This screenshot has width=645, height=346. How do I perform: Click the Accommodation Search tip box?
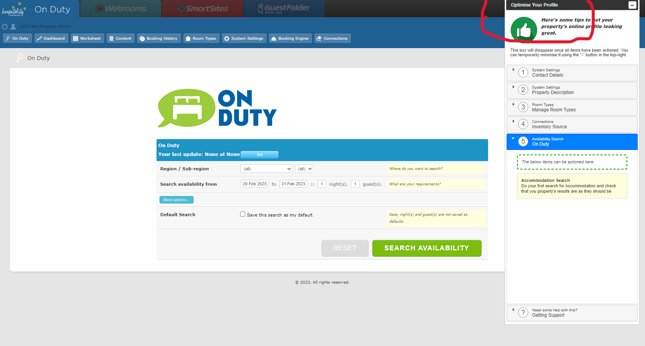pos(572,186)
